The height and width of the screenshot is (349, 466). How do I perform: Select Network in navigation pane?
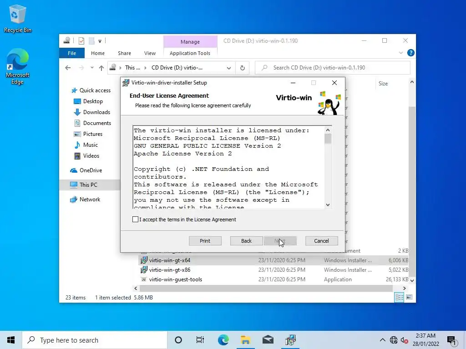(x=85, y=199)
